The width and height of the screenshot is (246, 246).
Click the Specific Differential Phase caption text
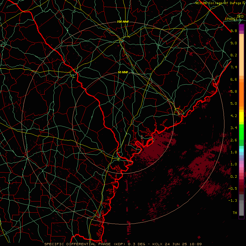(x=123, y=244)
